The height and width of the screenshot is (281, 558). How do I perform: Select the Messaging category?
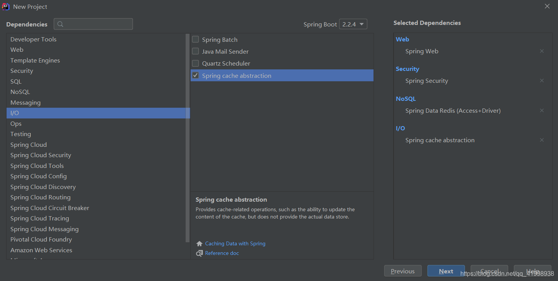(96, 102)
